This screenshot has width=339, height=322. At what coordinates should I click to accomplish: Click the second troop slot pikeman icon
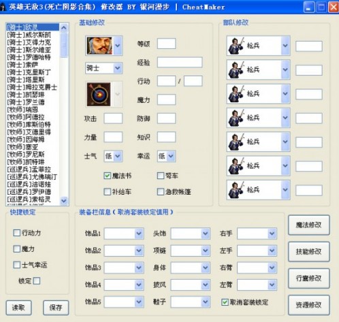click(236, 69)
